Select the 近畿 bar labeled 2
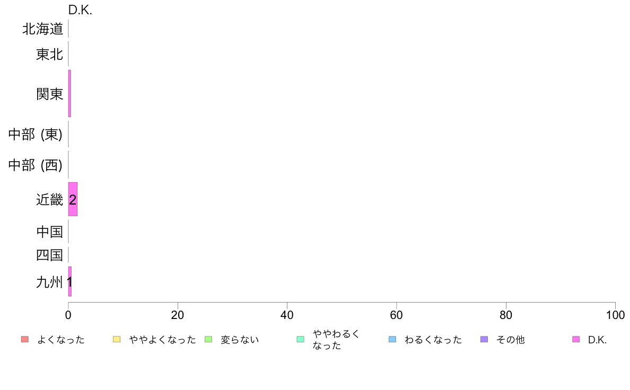 coord(73,199)
